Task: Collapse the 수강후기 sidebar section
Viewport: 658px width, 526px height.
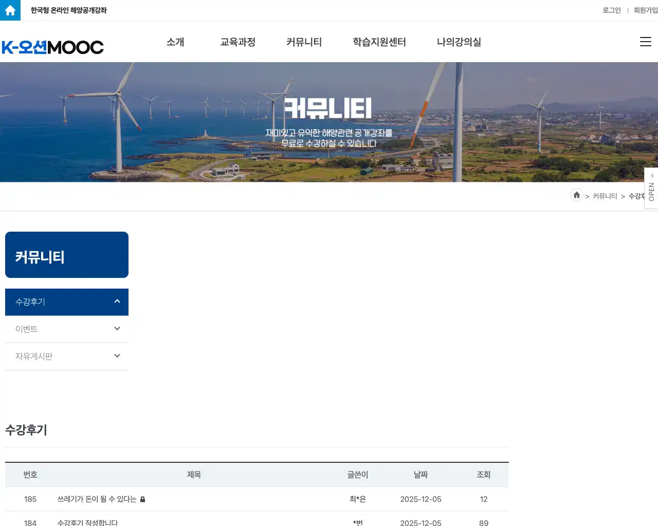Action: (117, 302)
